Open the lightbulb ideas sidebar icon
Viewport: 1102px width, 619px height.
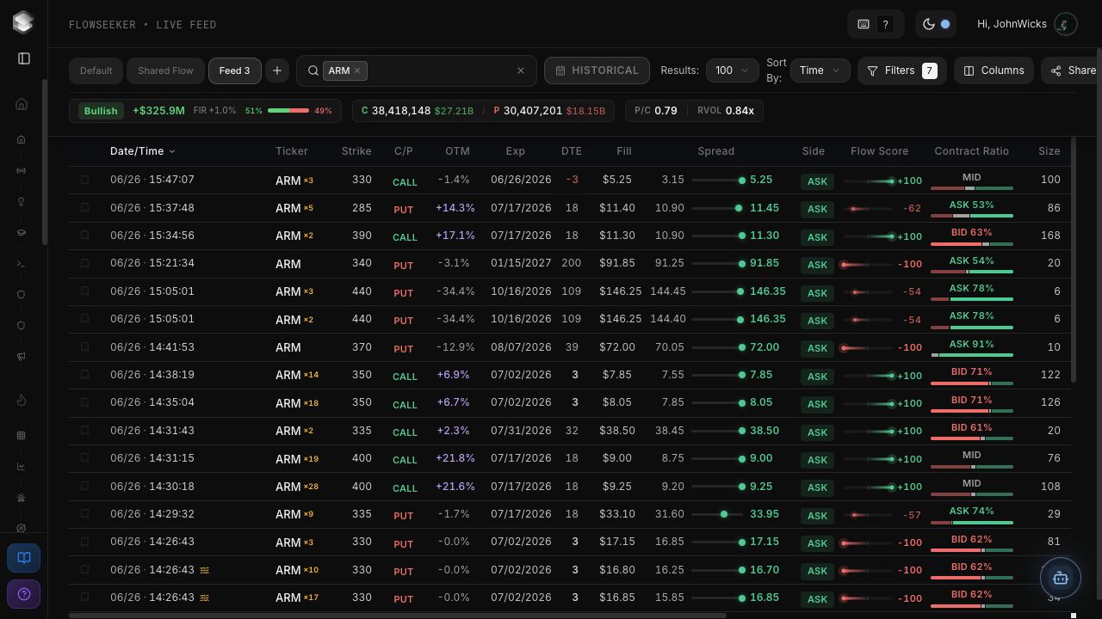pos(22,201)
